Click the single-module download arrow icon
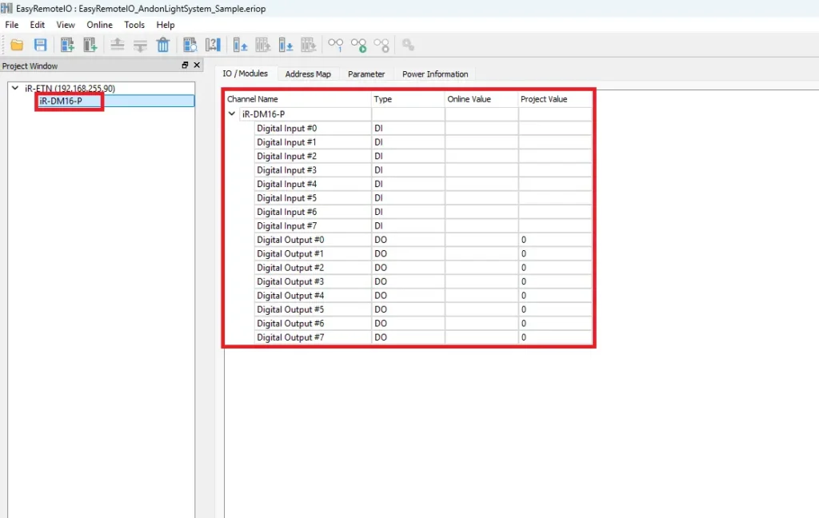This screenshot has height=518, width=819. [x=286, y=46]
